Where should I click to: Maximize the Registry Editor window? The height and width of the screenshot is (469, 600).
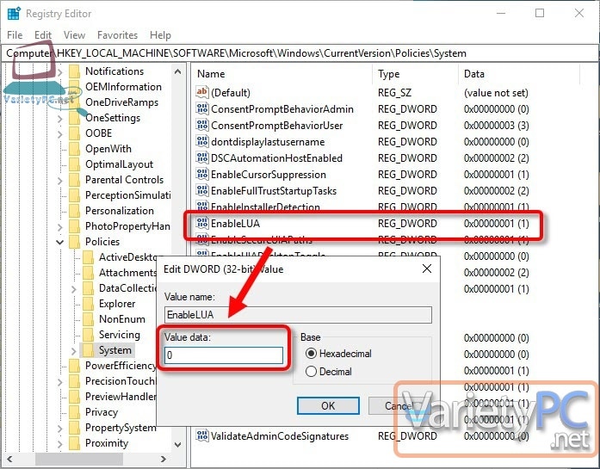click(540, 14)
